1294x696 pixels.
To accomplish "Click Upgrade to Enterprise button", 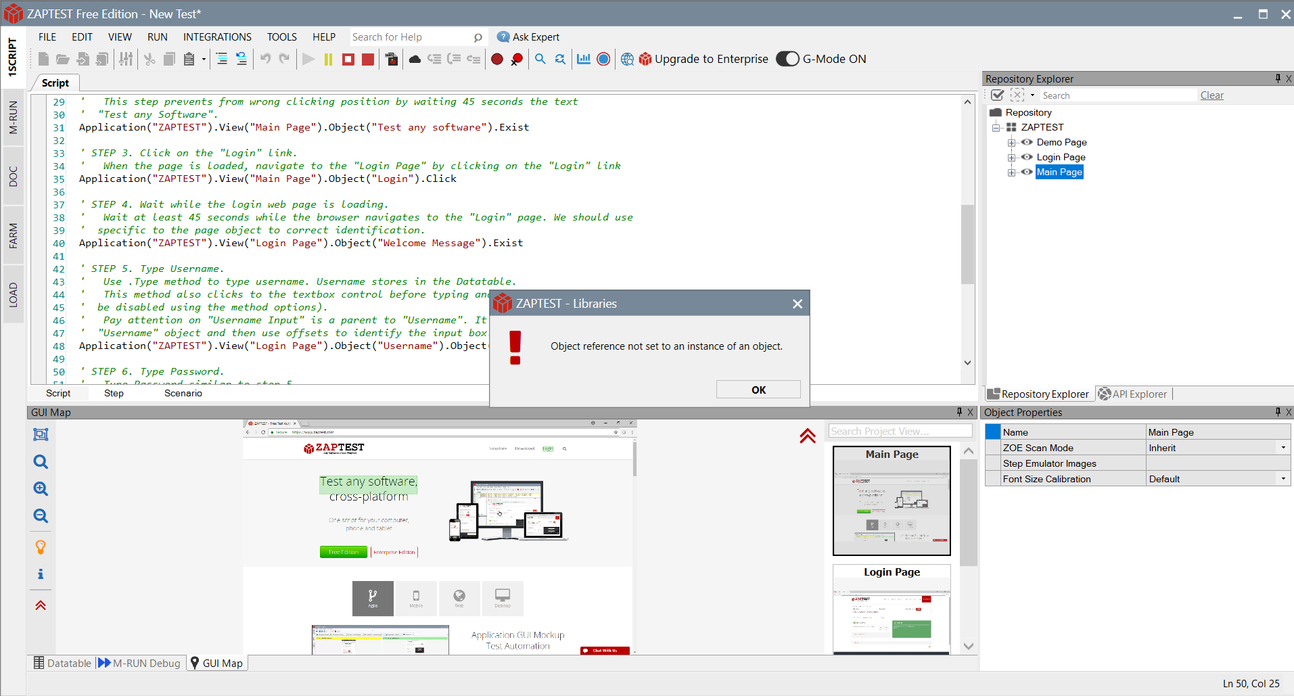I will pyautogui.click(x=703, y=59).
